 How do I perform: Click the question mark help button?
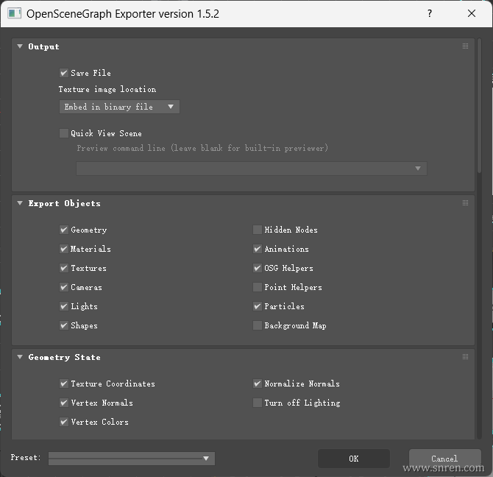[x=430, y=13]
